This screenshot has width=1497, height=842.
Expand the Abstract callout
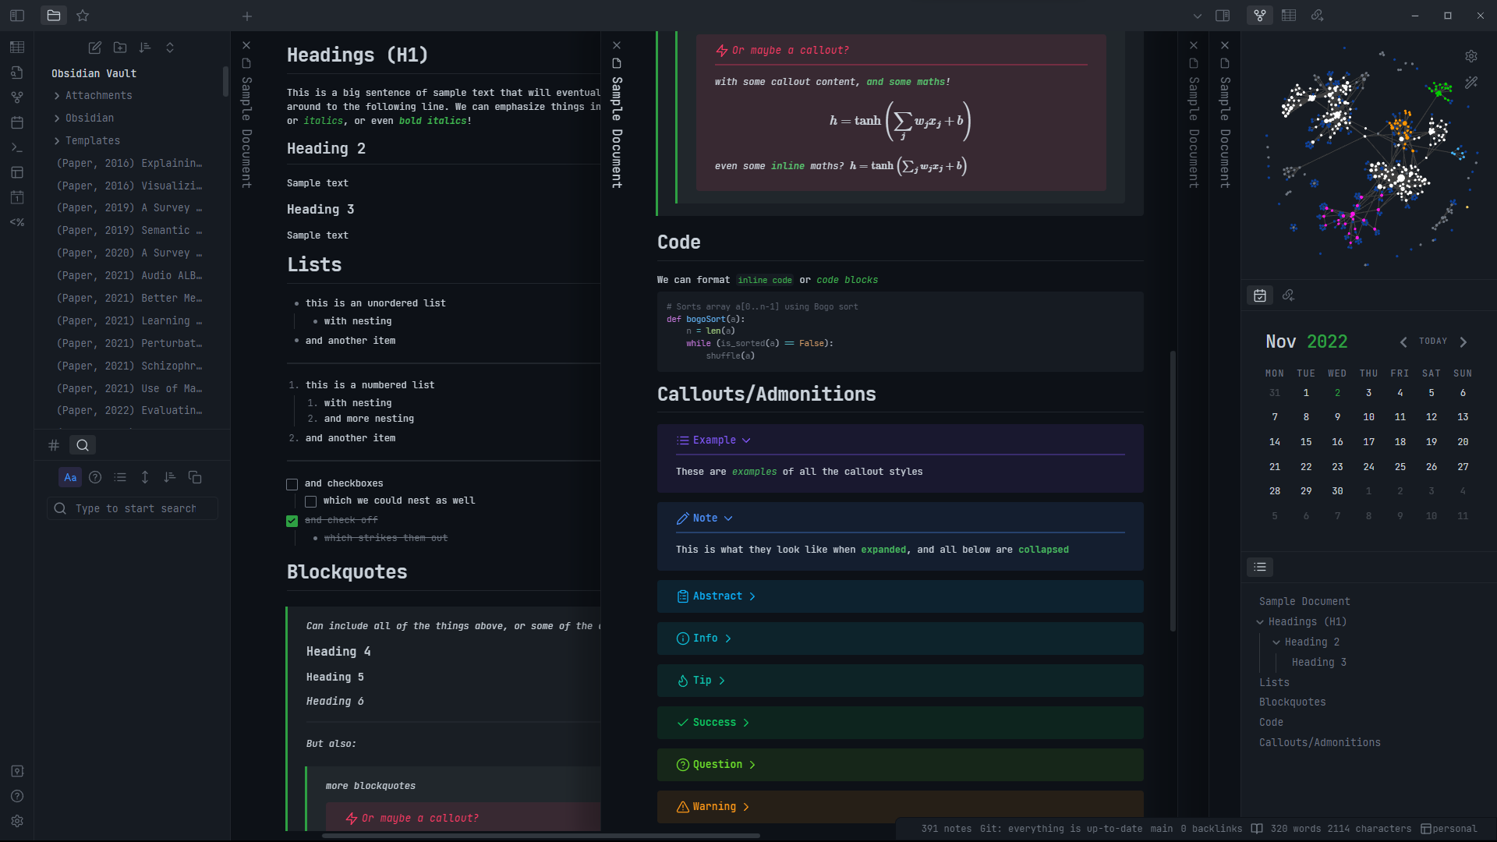click(752, 596)
